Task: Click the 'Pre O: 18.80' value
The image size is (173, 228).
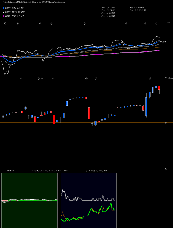Action: pyautogui.click(x=108, y=8)
